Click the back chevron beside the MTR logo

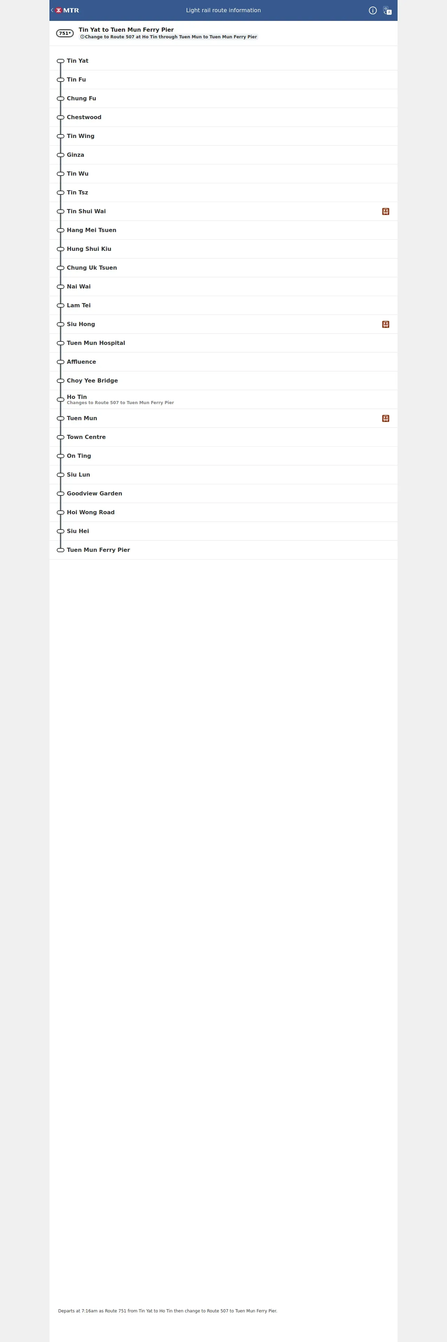52,10
